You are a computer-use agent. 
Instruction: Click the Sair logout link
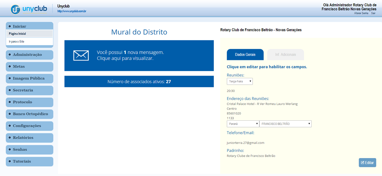pyautogui.click(x=373, y=13)
